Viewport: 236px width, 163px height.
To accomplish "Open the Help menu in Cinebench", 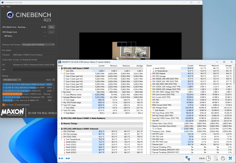I will point(8,6).
